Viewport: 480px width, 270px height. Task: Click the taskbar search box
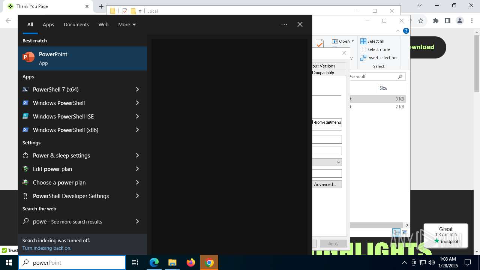(x=72, y=262)
